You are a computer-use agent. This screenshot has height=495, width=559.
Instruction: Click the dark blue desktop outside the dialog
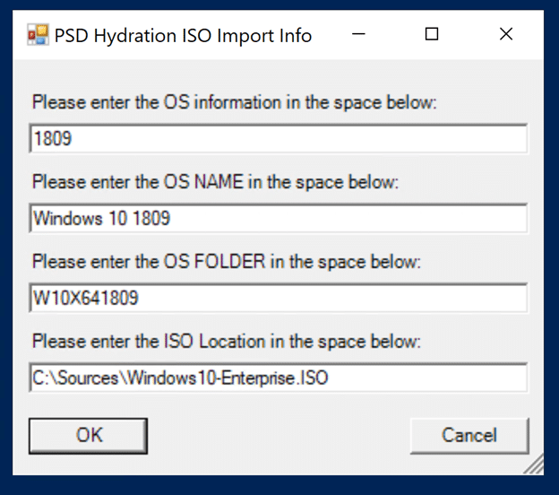point(278,485)
